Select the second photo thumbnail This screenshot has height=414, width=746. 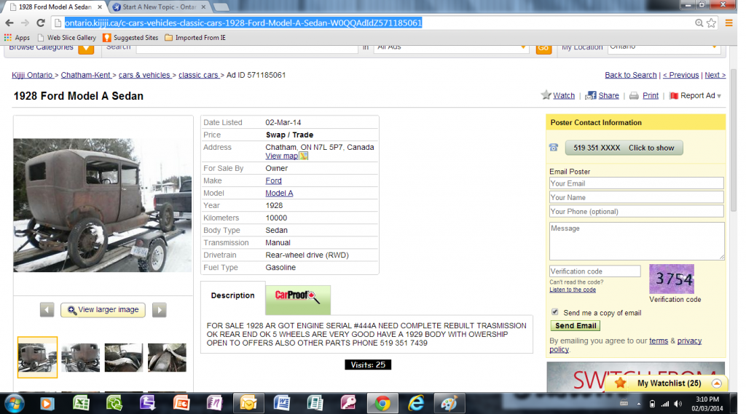(x=81, y=357)
